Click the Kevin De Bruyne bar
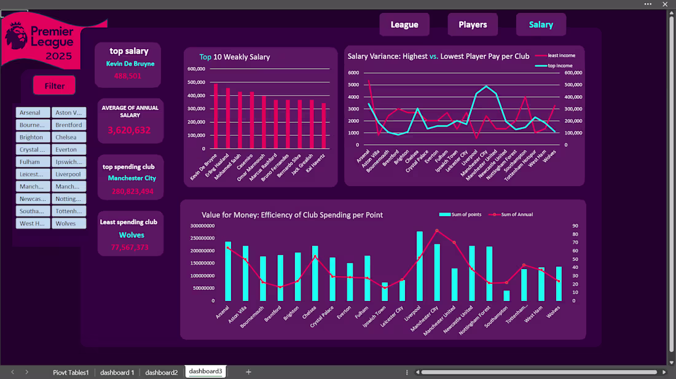Viewport: 676px width, 379px height. (216, 116)
